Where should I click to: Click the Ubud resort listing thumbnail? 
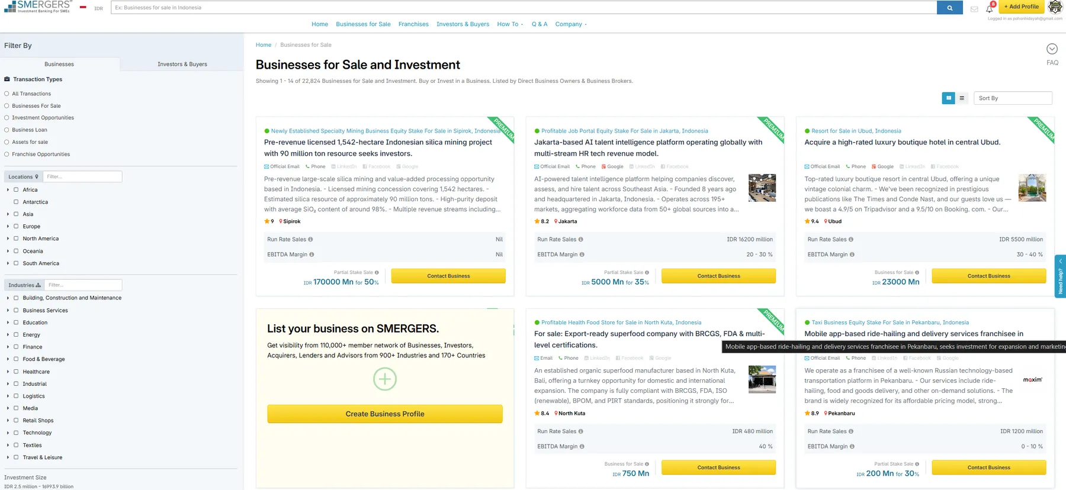pos(1032,188)
